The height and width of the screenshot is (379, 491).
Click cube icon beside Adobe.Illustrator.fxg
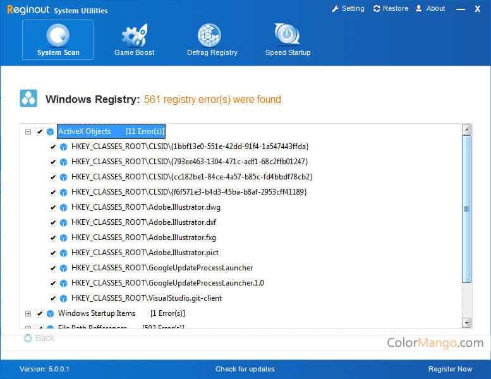tap(63, 238)
